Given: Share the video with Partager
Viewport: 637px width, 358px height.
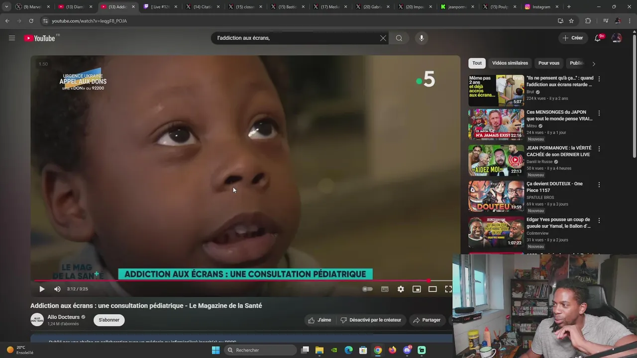Looking at the screenshot, I should click(x=426, y=320).
